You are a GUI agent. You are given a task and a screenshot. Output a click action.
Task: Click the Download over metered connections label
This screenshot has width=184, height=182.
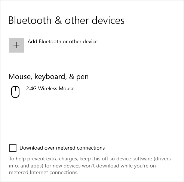tap(62, 148)
